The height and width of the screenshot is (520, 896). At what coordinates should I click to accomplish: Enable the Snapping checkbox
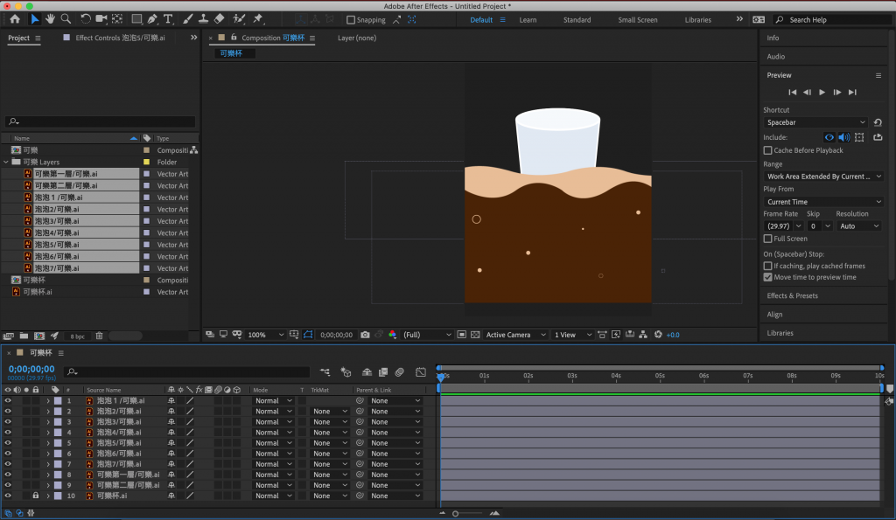coord(352,20)
